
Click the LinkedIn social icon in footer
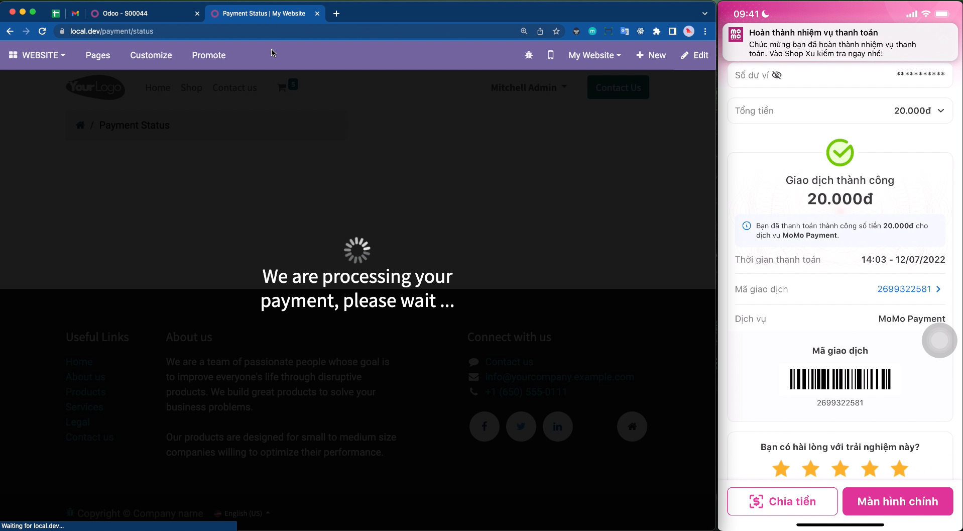[558, 427]
